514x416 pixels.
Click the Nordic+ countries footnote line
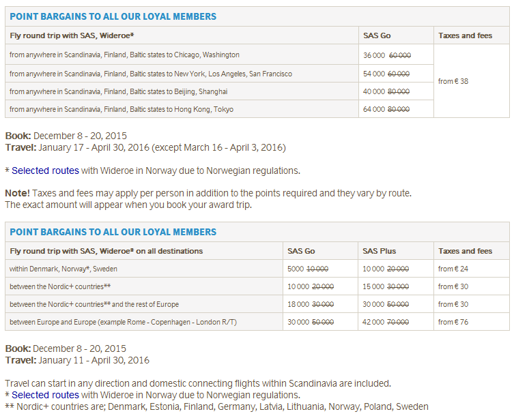(x=216, y=407)
